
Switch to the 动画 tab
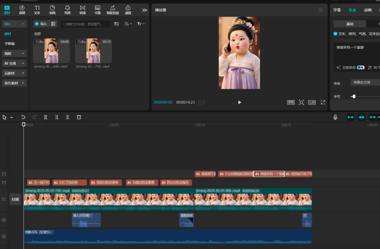[368, 10]
